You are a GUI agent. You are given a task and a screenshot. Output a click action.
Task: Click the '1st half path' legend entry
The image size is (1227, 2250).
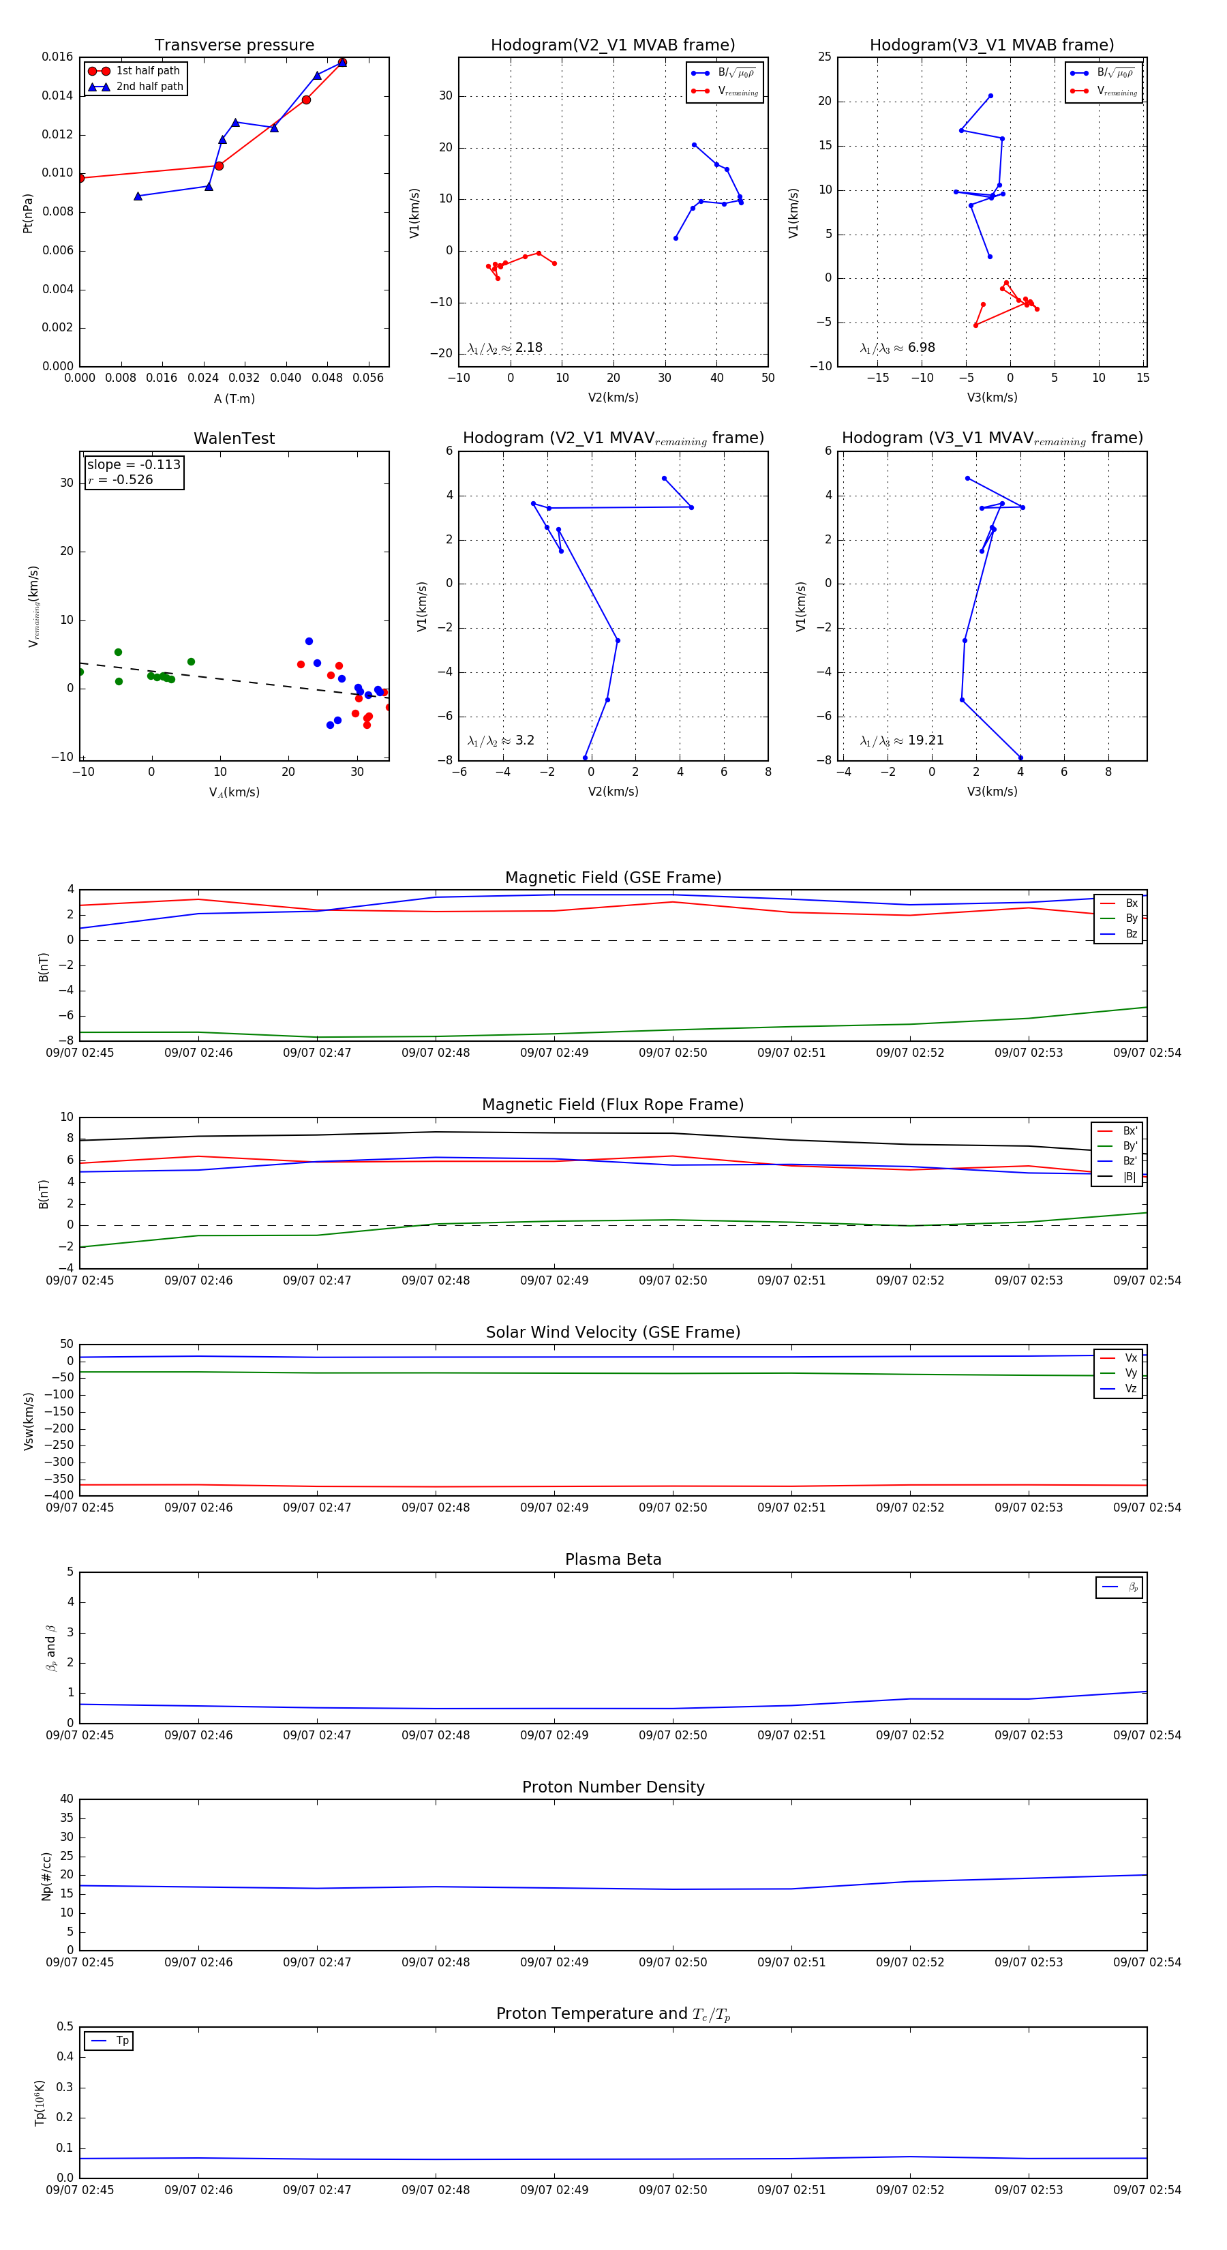click(x=136, y=71)
